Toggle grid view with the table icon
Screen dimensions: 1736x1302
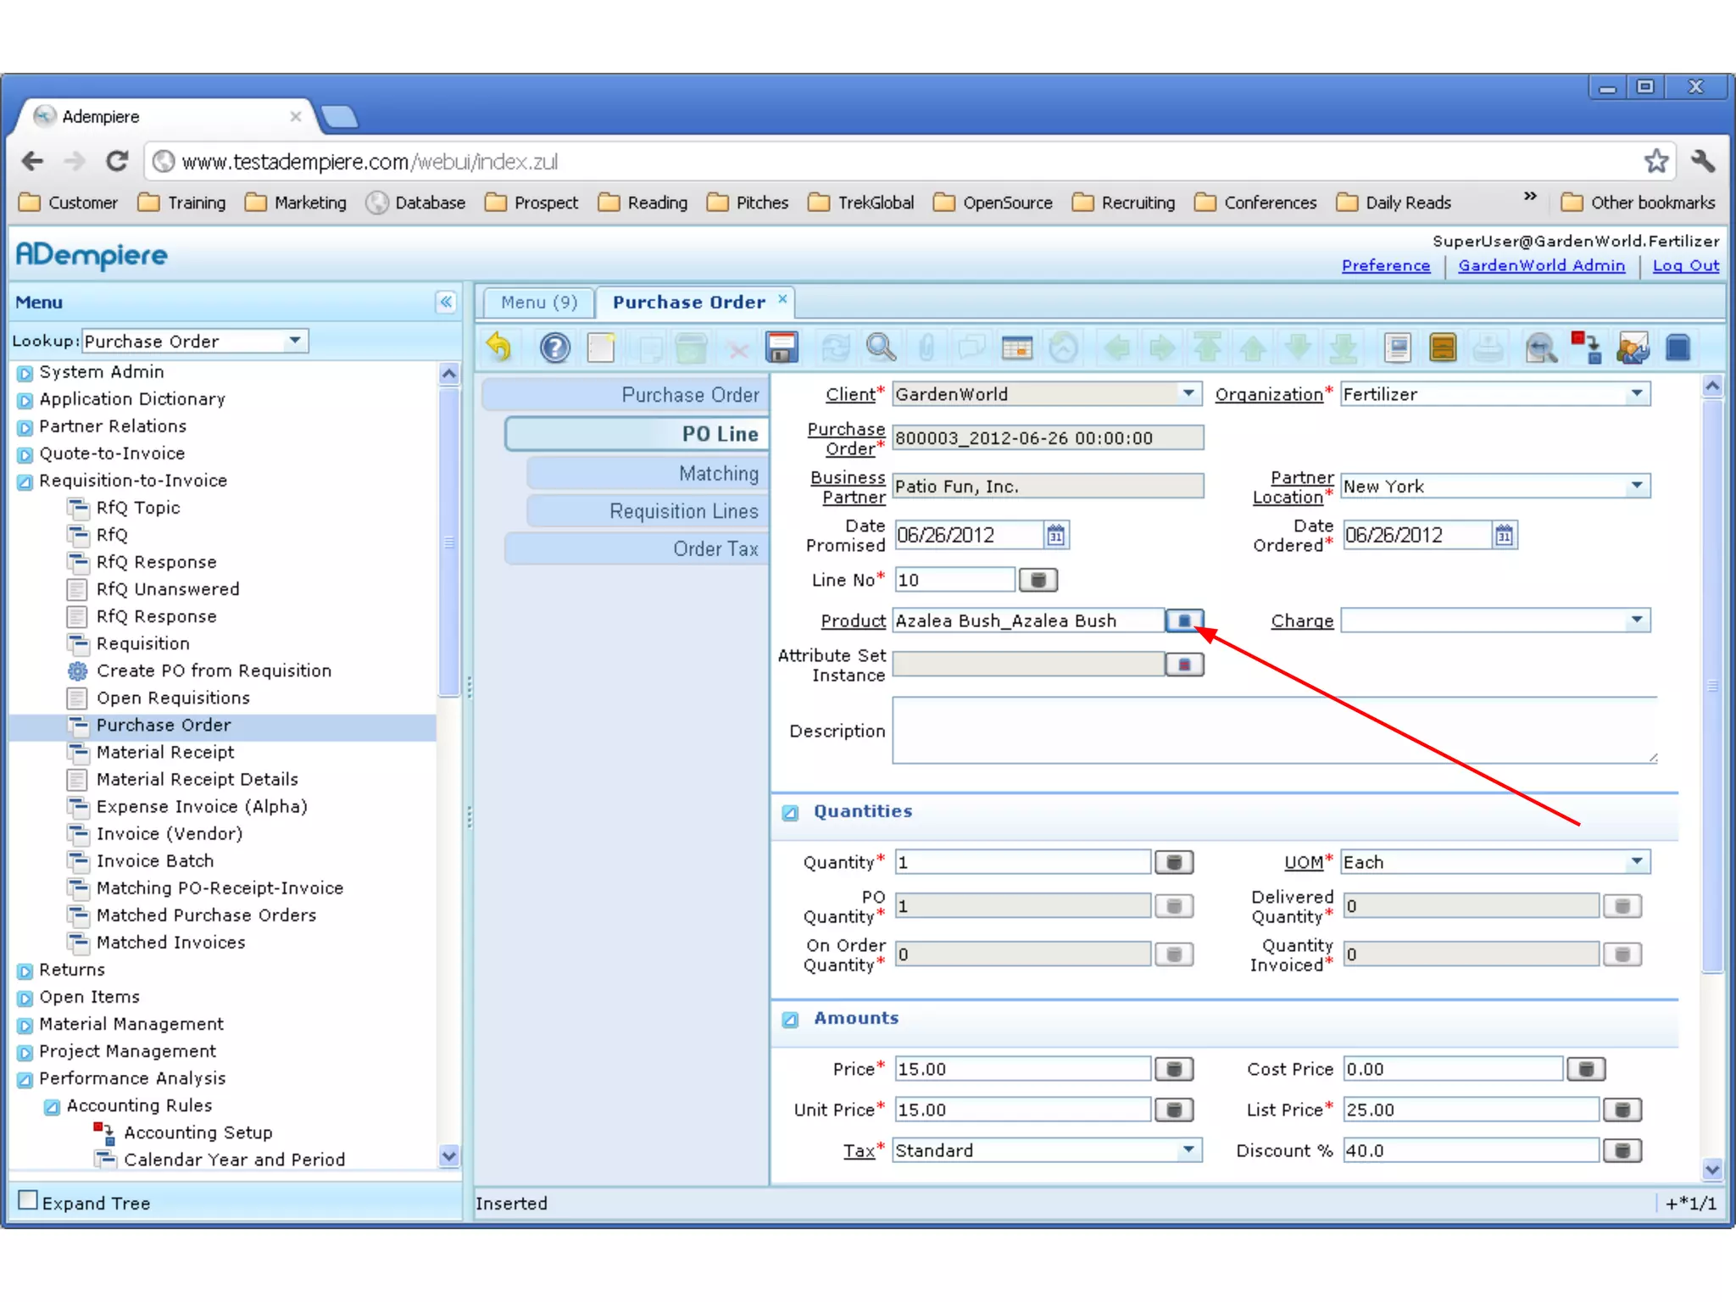click(x=1016, y=348)
